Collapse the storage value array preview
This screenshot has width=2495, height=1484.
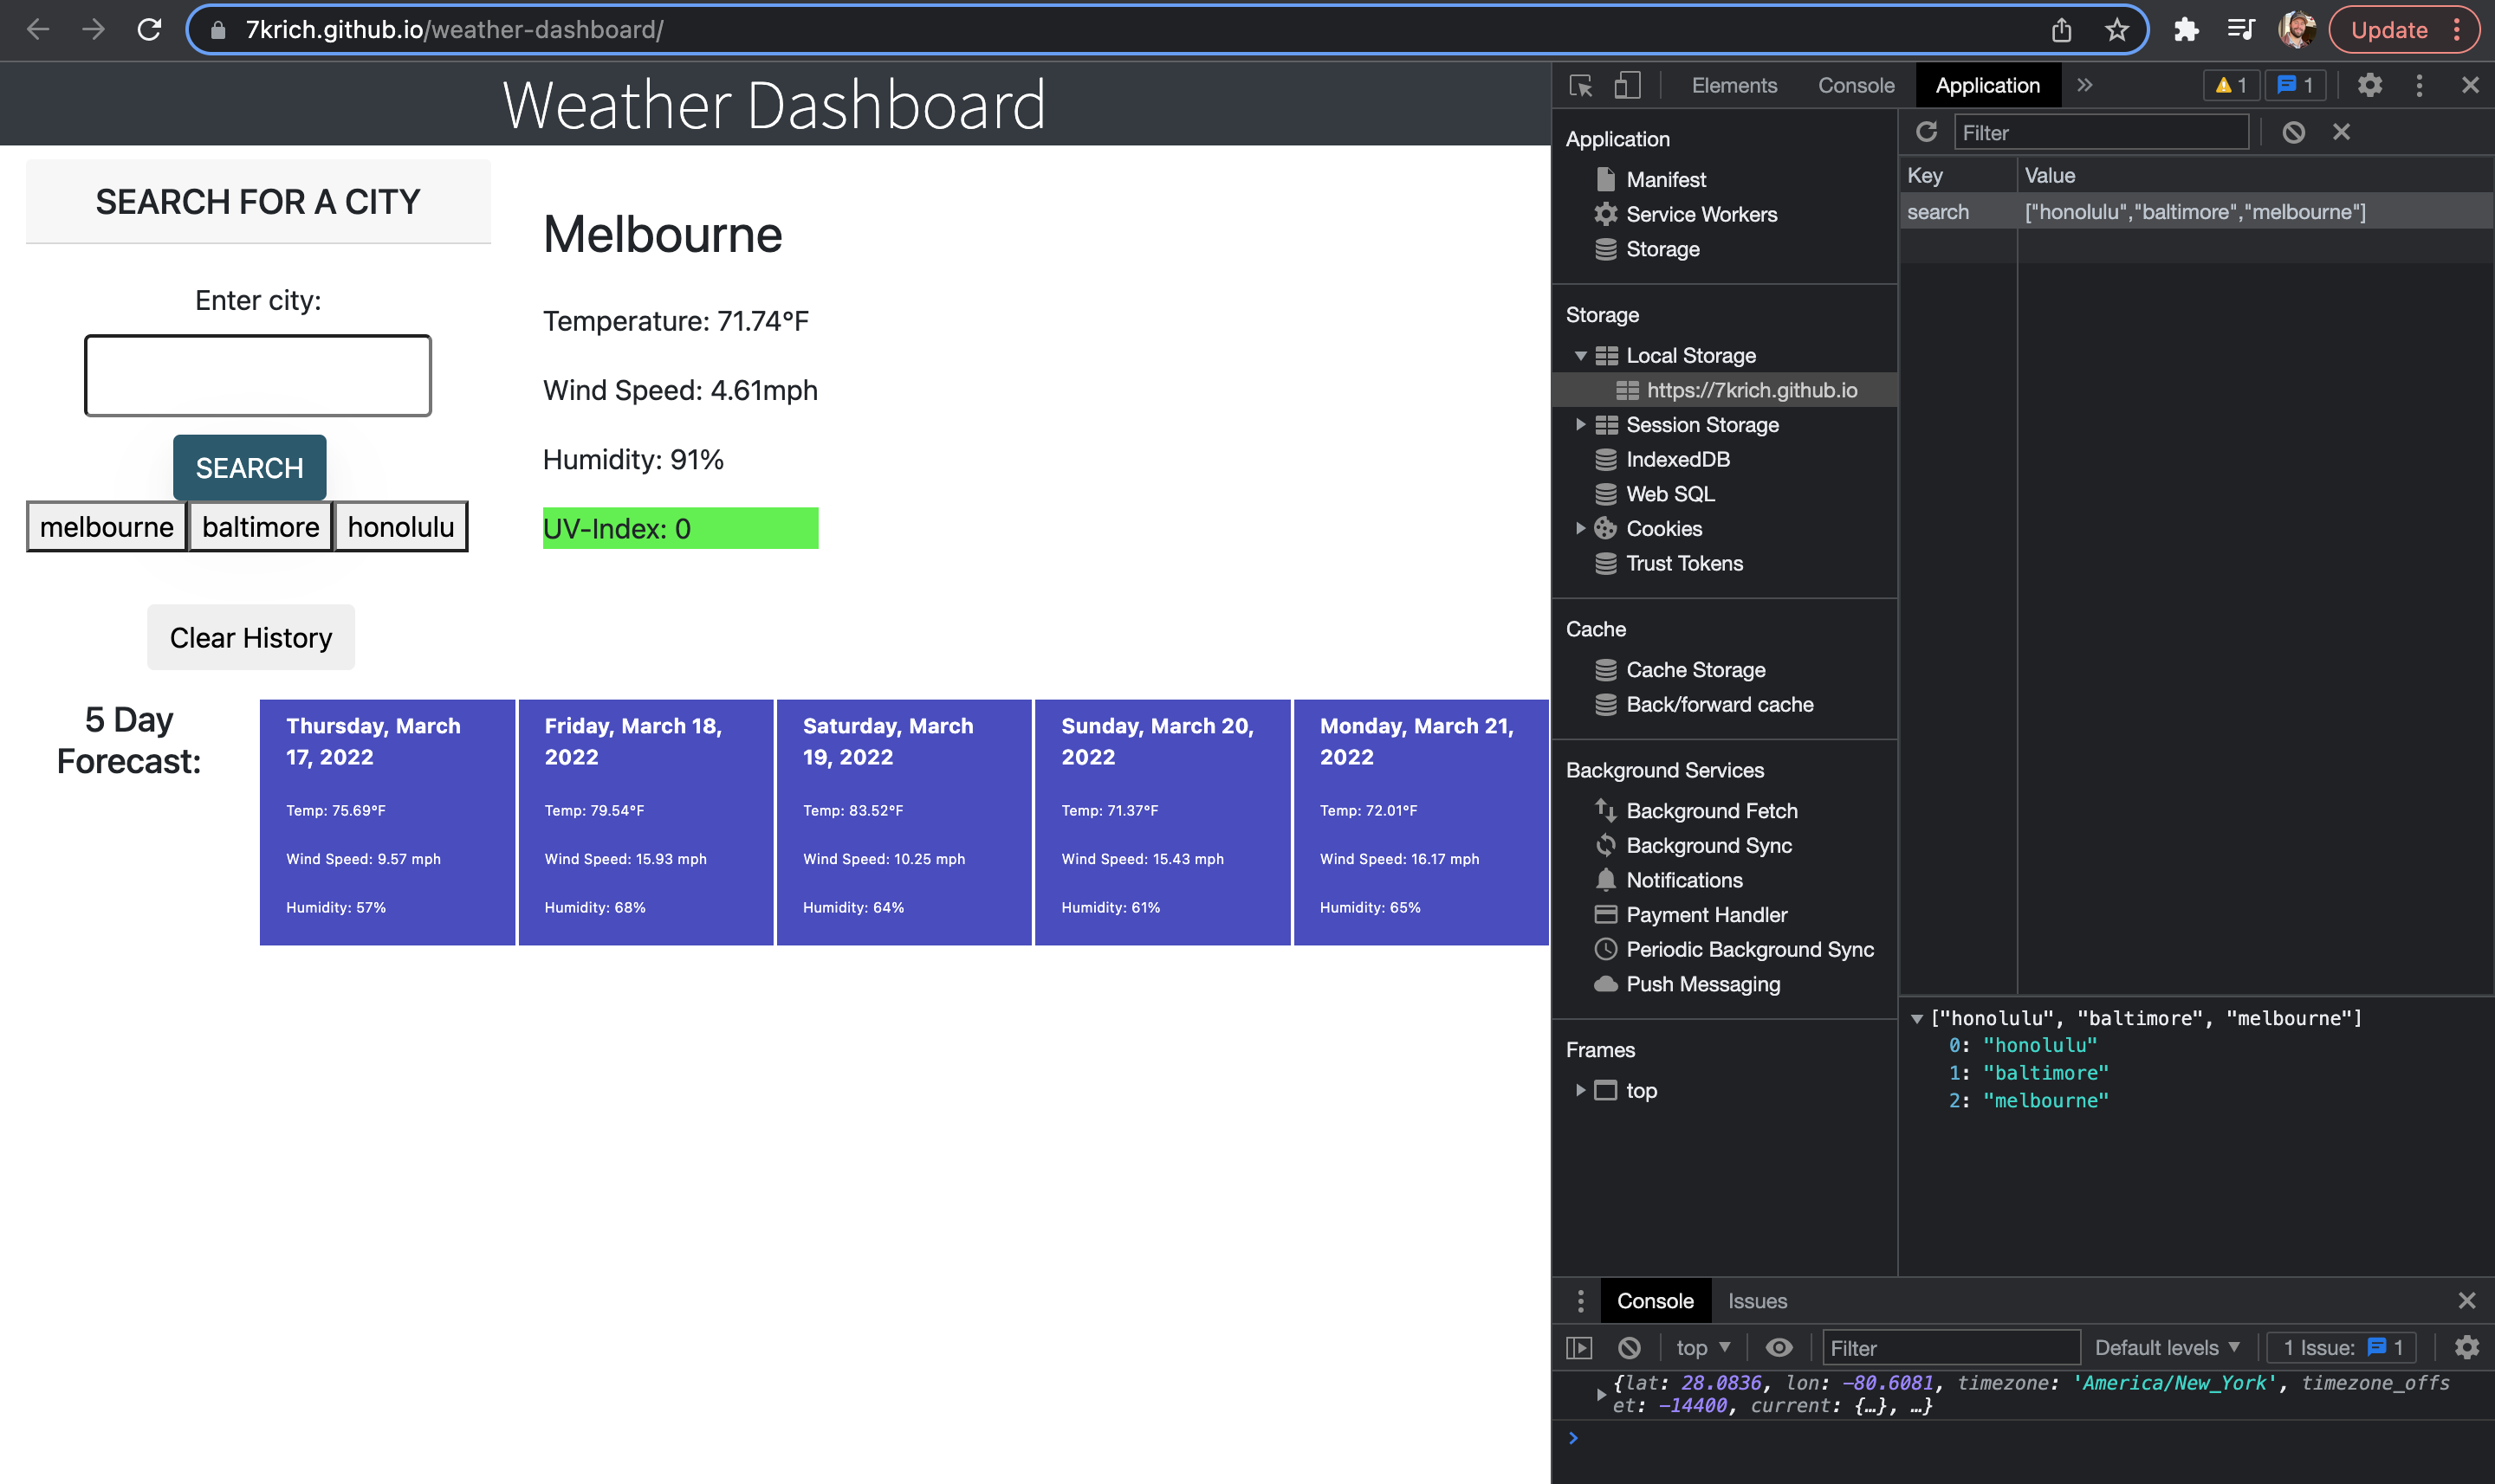click(x=1917, y=1019)
